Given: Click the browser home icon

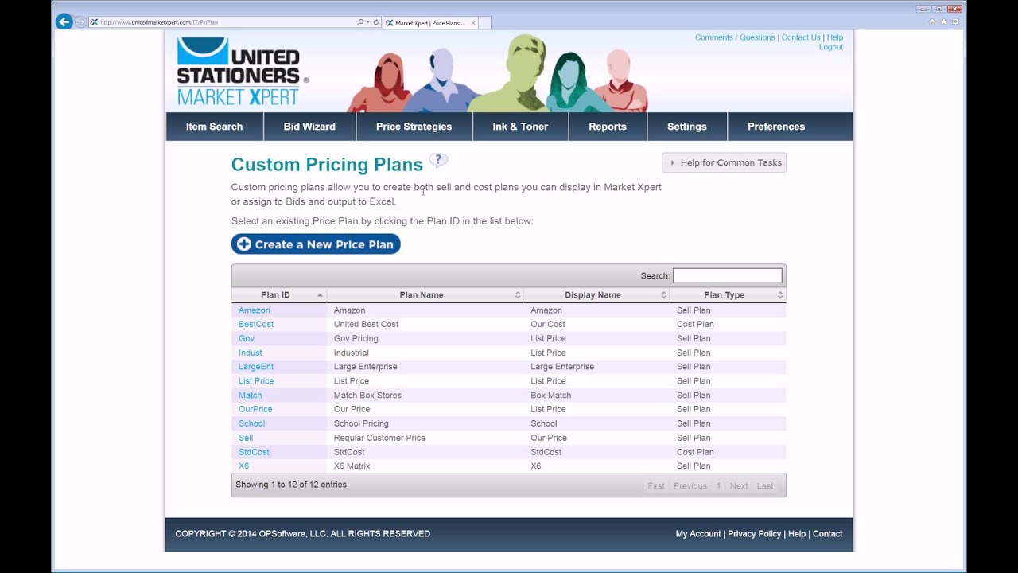Looking at the screenshot, I should 932,22.
